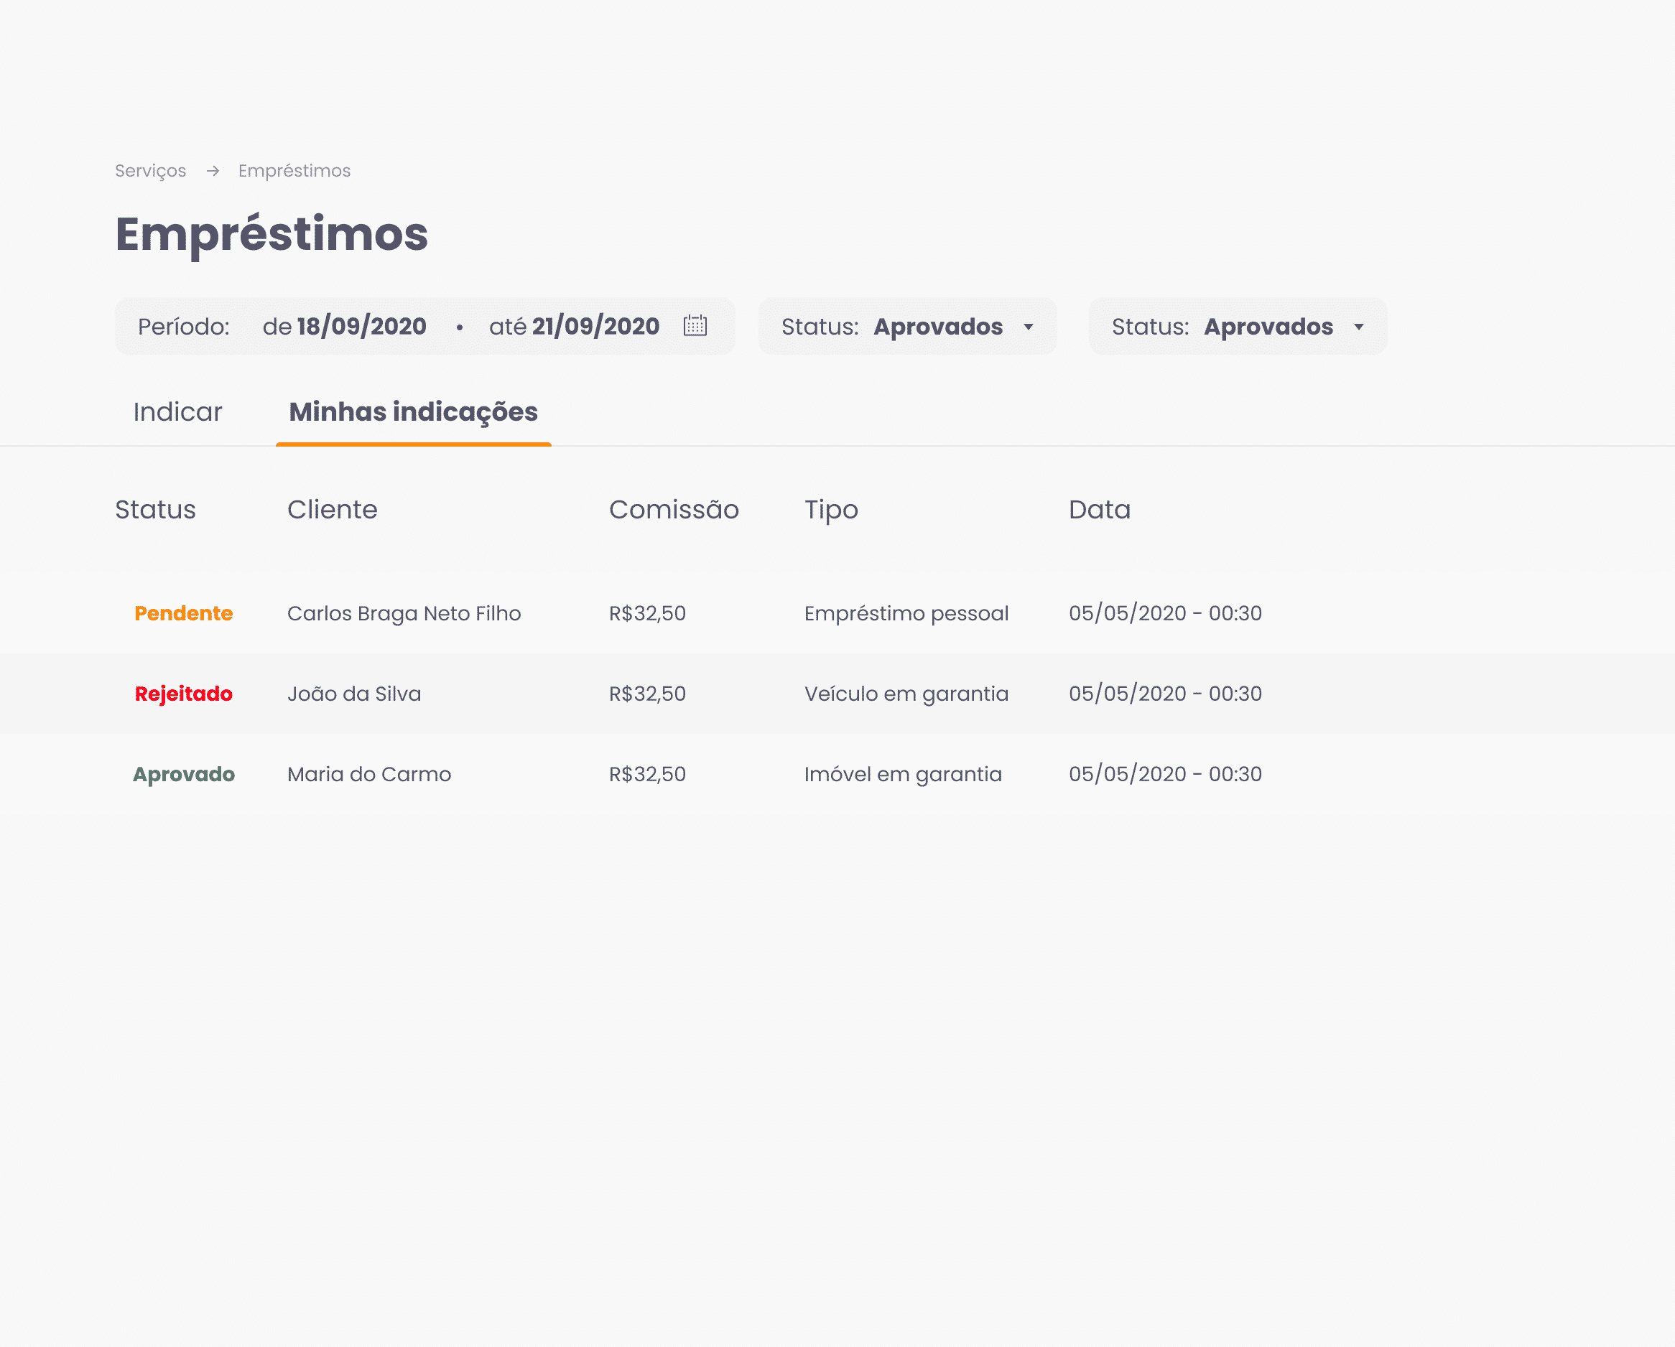Open the calendar icon in Período filter

coord(695,325)
